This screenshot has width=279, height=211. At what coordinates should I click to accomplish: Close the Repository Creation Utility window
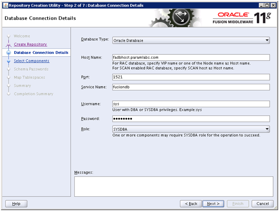pyautogui.click(x=273, y=5)
